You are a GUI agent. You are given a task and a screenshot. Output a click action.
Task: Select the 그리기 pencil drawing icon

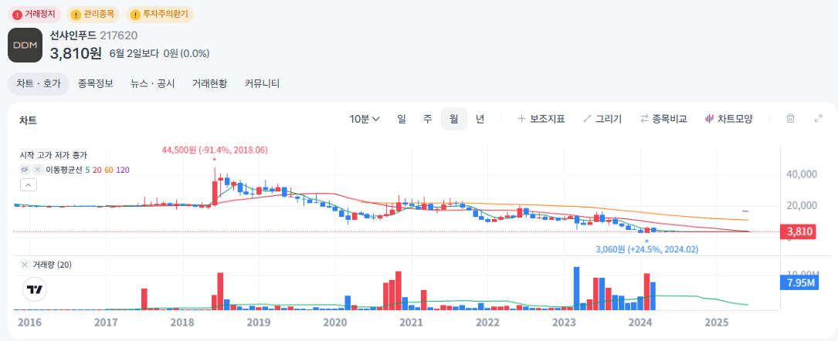(x=587, y=119)
